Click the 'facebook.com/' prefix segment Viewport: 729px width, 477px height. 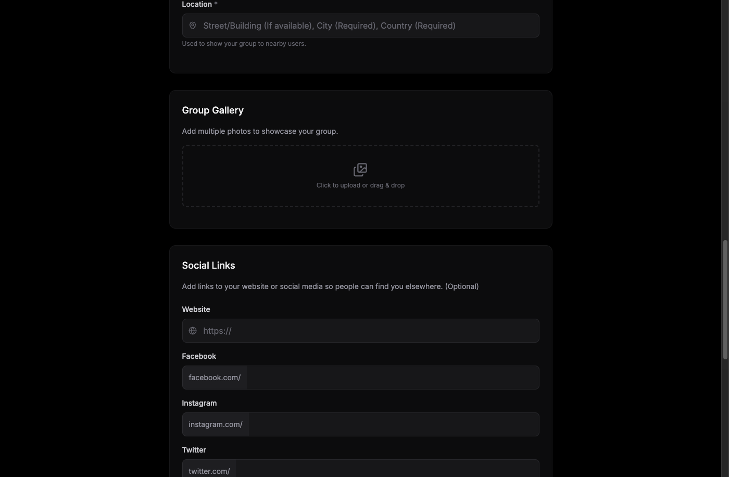point(214,378)
